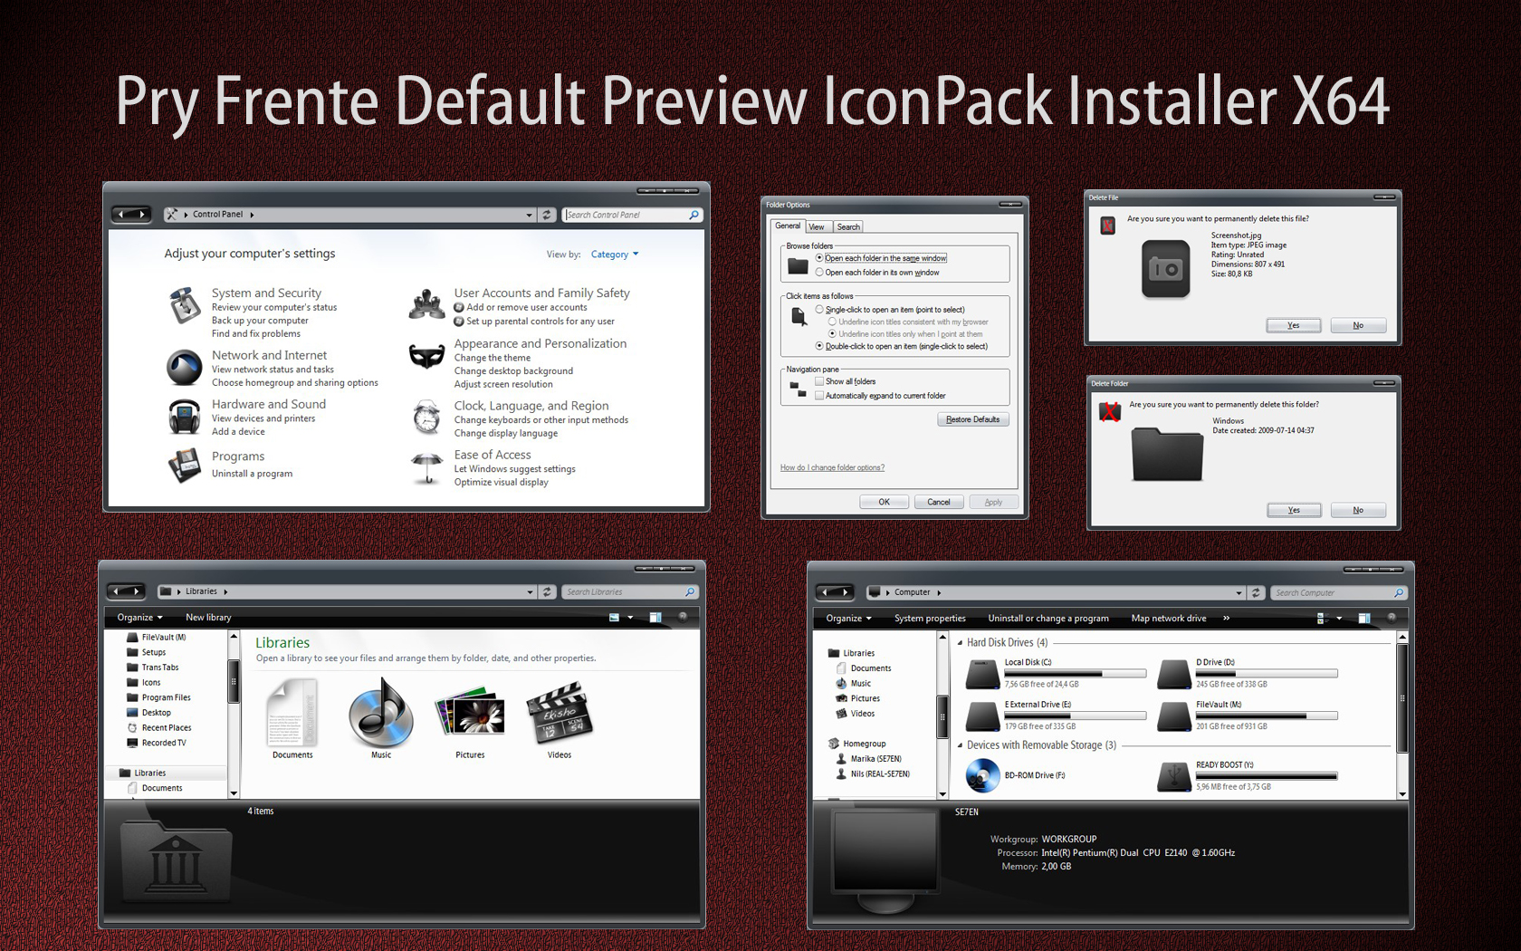Click Ease of Access umbrella icon

(426, 467)
